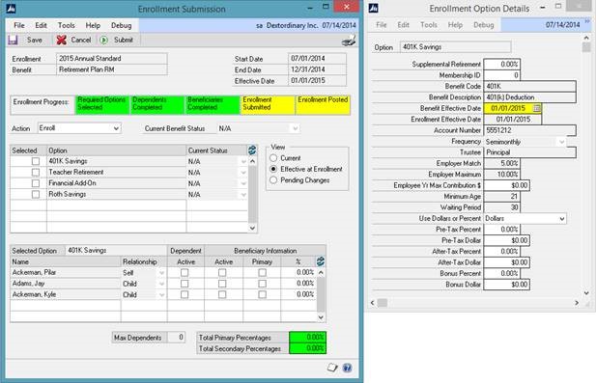
Task: Click Dynamics logo in Enrollment Option Details title bar
Action: (x=374, y=8)
